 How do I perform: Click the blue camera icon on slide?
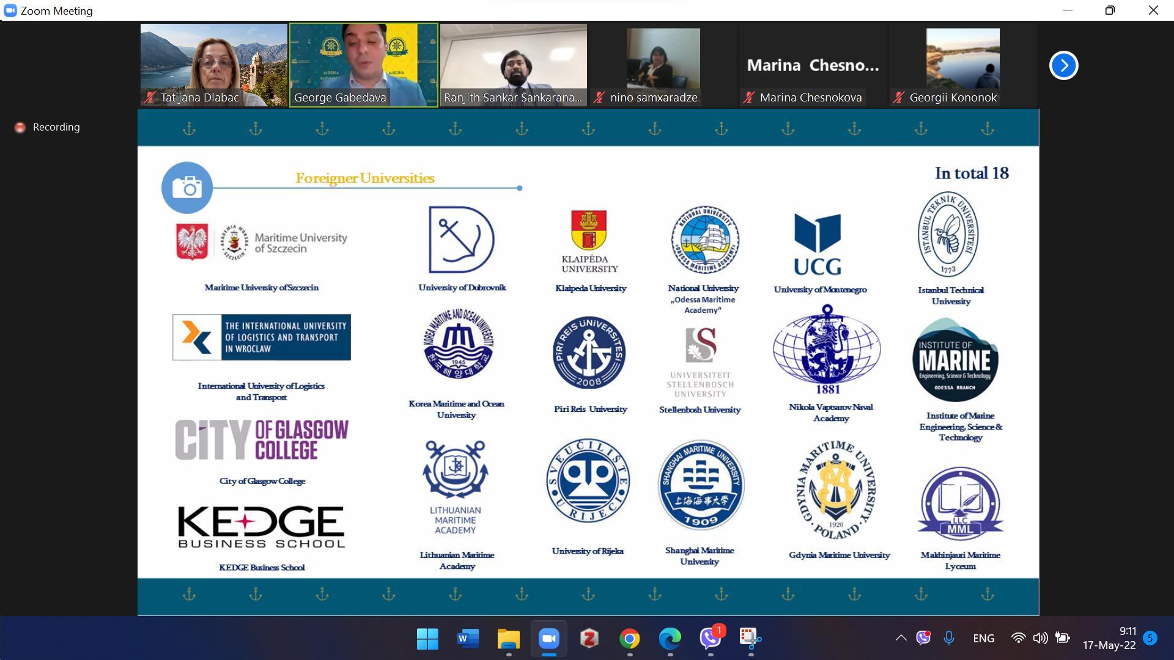tap(187, 187)
